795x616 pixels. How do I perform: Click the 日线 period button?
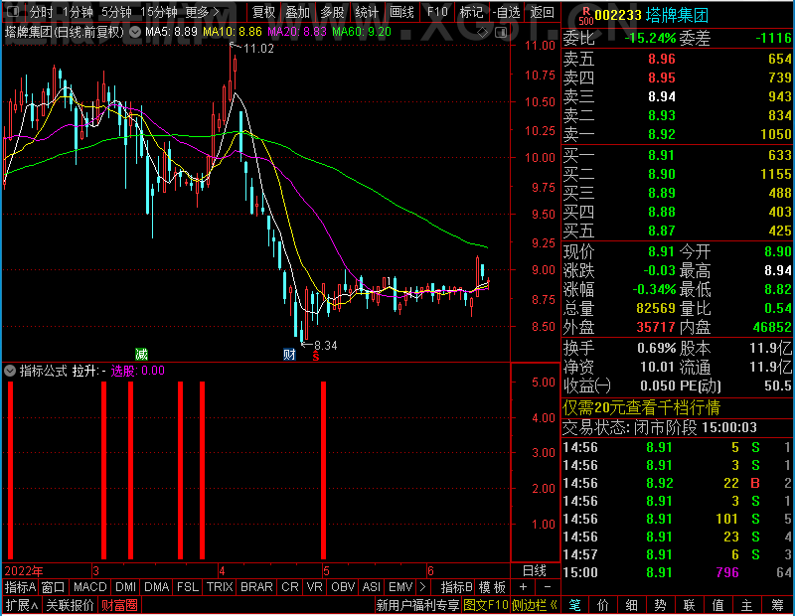(x=535, y=571)
